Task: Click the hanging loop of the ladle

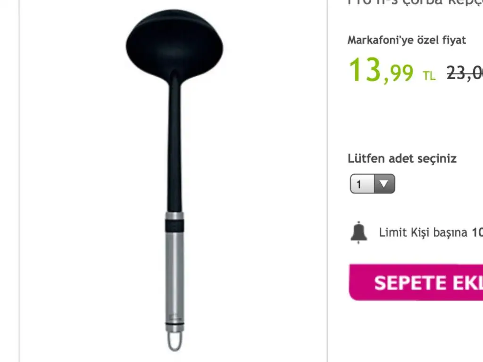Action: click(x=175, y=341)
